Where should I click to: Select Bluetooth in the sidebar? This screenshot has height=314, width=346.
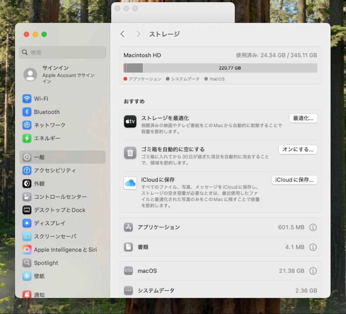[x=47, y=112]
